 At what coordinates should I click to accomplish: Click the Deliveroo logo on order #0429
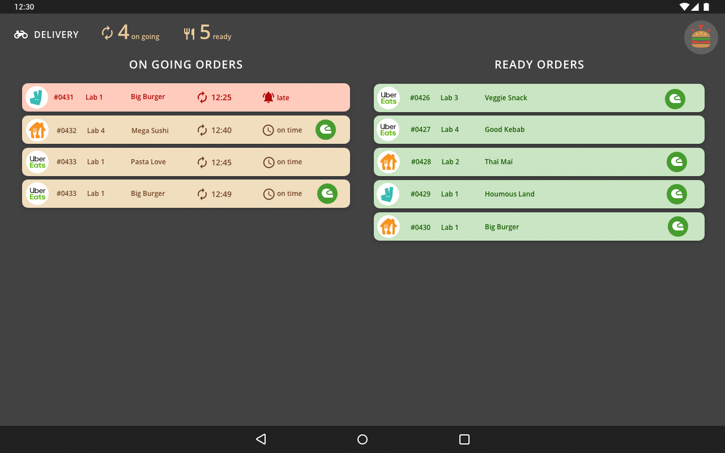coord(389,194)
